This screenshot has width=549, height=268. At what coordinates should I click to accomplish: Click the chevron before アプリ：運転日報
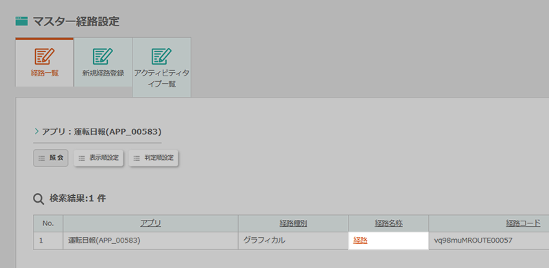pyautogui.click(x=37, y=131)
